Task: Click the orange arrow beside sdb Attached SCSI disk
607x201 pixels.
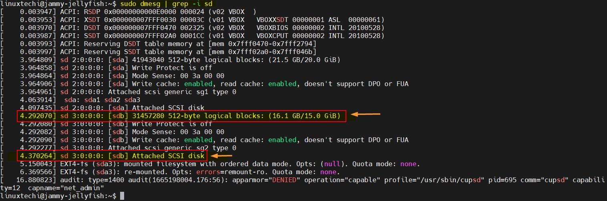Action: (222, 155)
